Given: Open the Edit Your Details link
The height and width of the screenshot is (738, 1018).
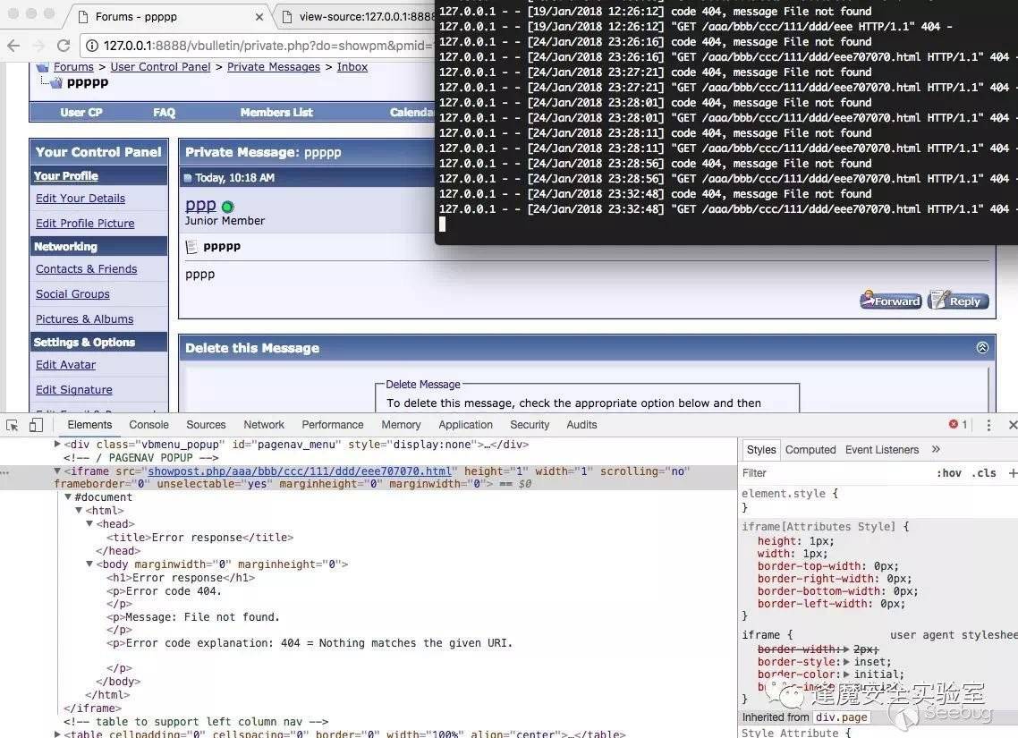Looking at the screenshot, I should click(x=81, y=199).
